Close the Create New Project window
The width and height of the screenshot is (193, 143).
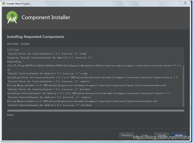click(x=185, y=3)
